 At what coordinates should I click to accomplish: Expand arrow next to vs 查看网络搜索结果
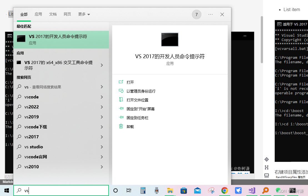coord(102,87)
